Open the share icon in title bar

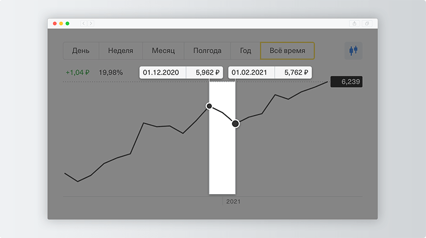point(354,23)
